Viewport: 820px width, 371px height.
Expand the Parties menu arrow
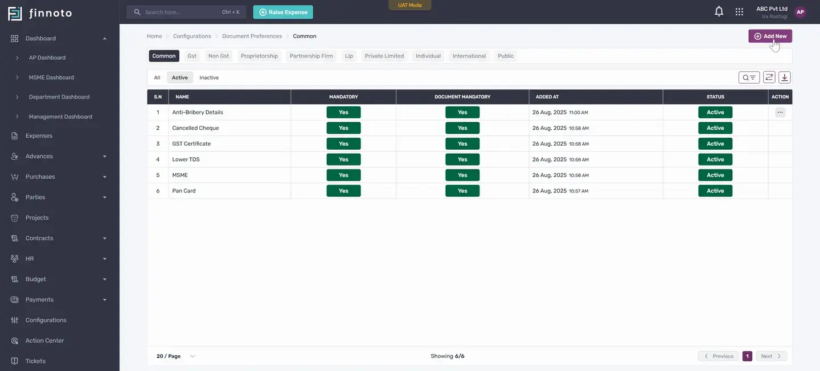(x=105, y=197)
